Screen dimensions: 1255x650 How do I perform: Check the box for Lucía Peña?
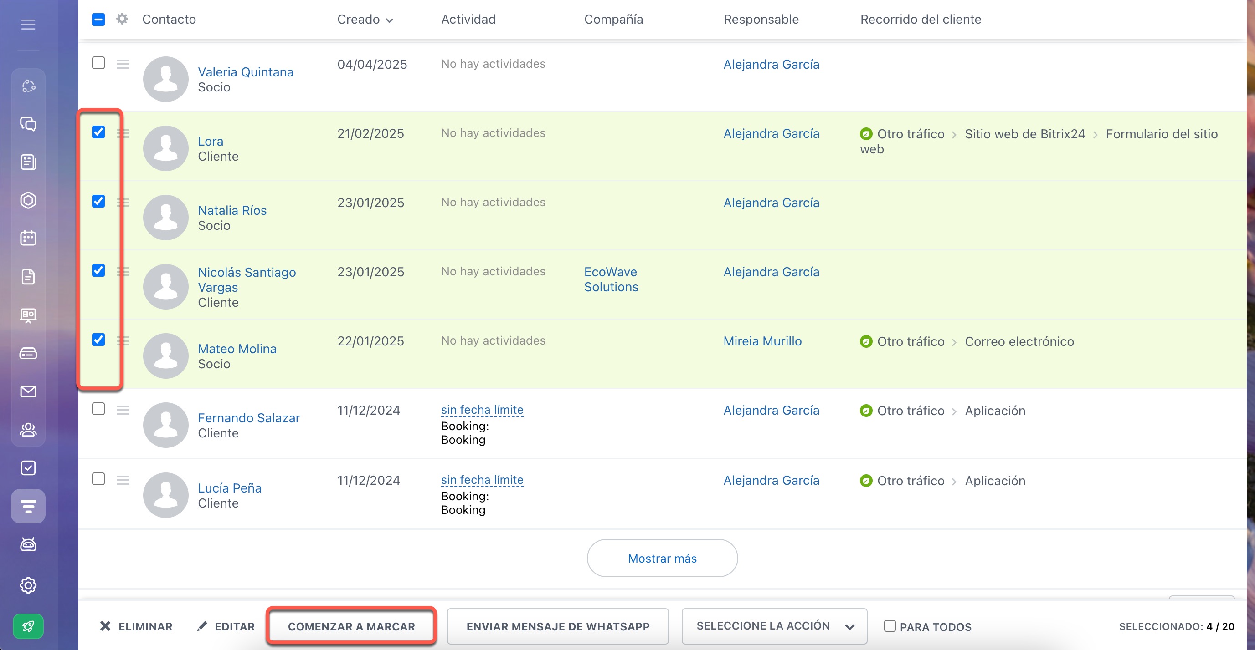click(98, 479)
